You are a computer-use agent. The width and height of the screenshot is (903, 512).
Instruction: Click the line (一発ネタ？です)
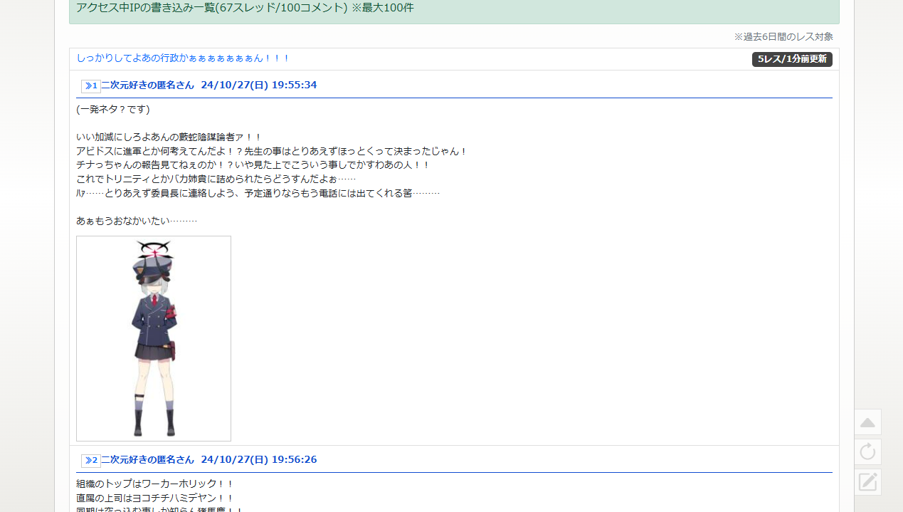point(113,110)
